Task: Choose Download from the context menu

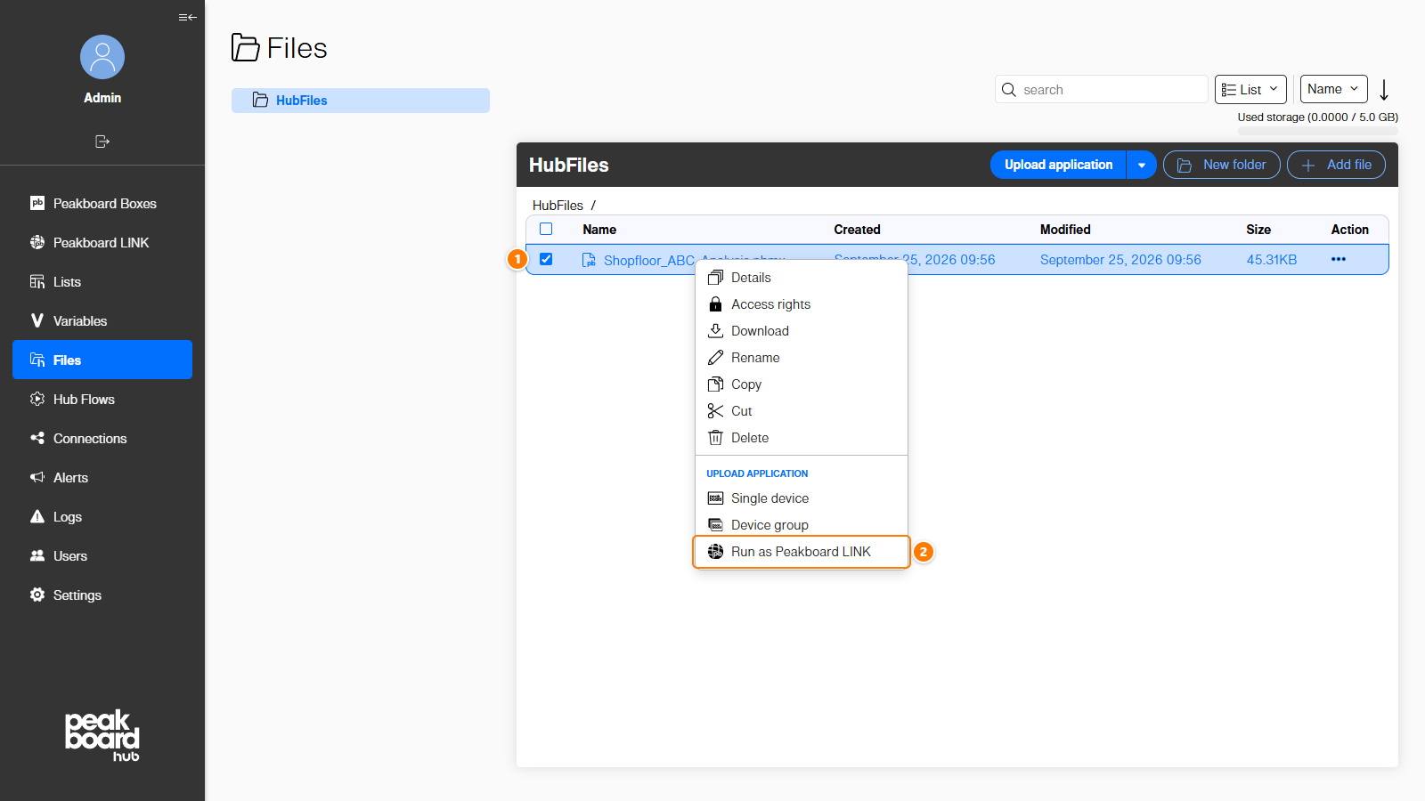Action: pos(801,331)
